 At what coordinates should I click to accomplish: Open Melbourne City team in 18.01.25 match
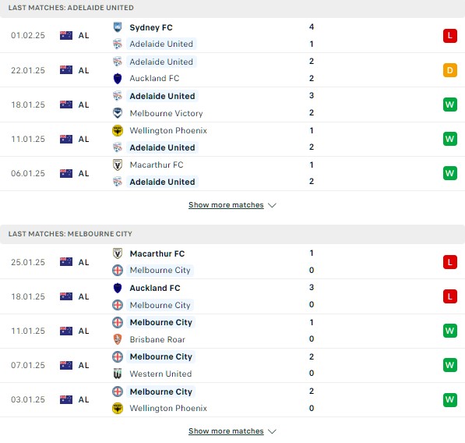tap(160, 305)
